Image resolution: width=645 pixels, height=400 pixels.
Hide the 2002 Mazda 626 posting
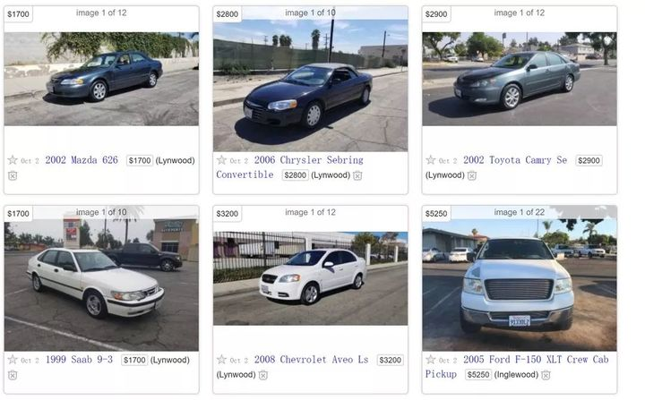[13, 176]
